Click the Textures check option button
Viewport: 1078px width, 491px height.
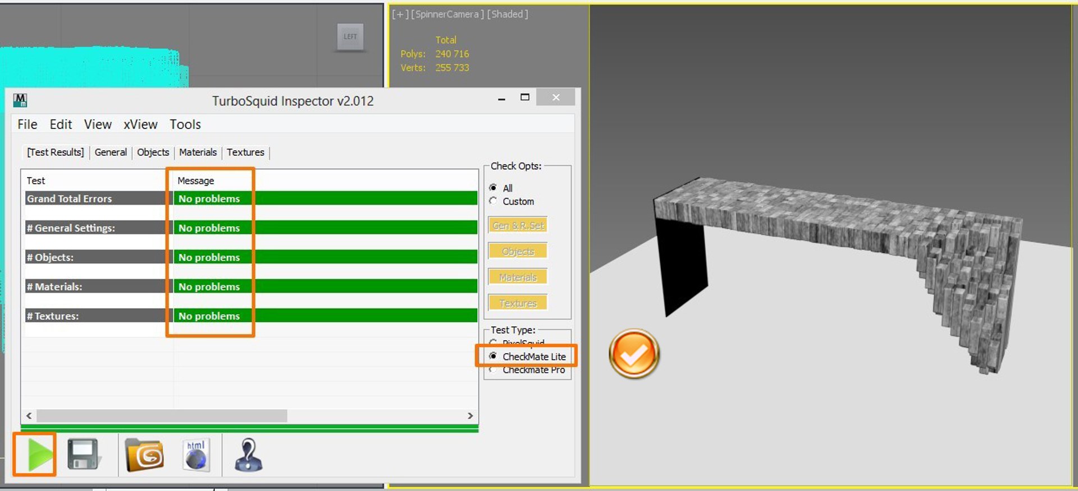click(518, 303)
